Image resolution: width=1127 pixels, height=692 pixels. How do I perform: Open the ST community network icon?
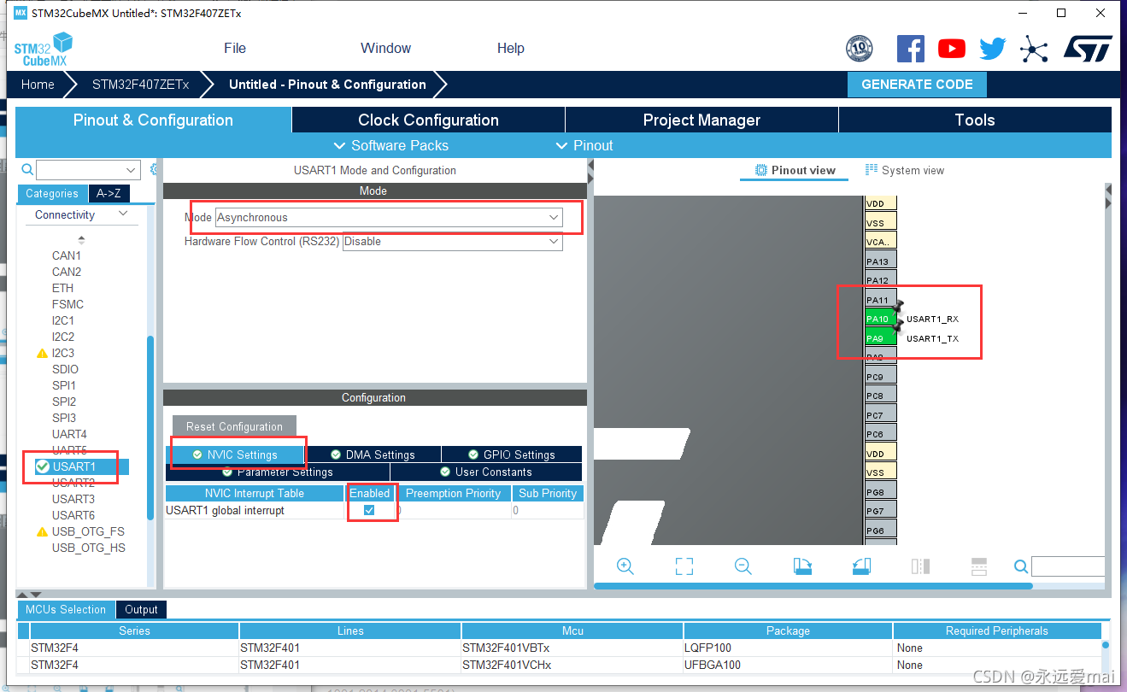(x=1034, y=49)
